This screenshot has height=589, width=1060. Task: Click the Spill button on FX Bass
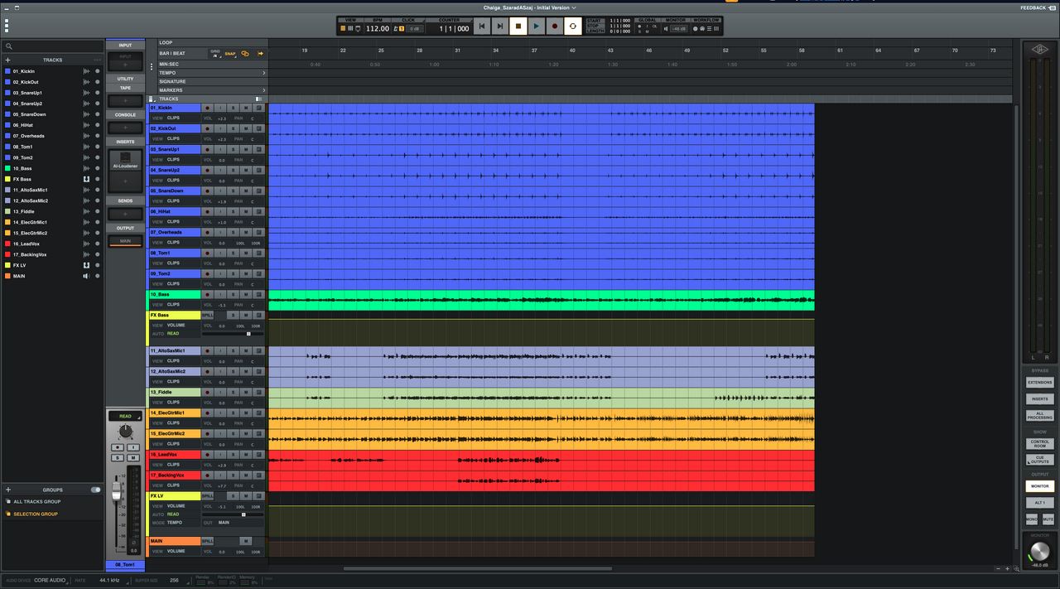pos(208,315)
